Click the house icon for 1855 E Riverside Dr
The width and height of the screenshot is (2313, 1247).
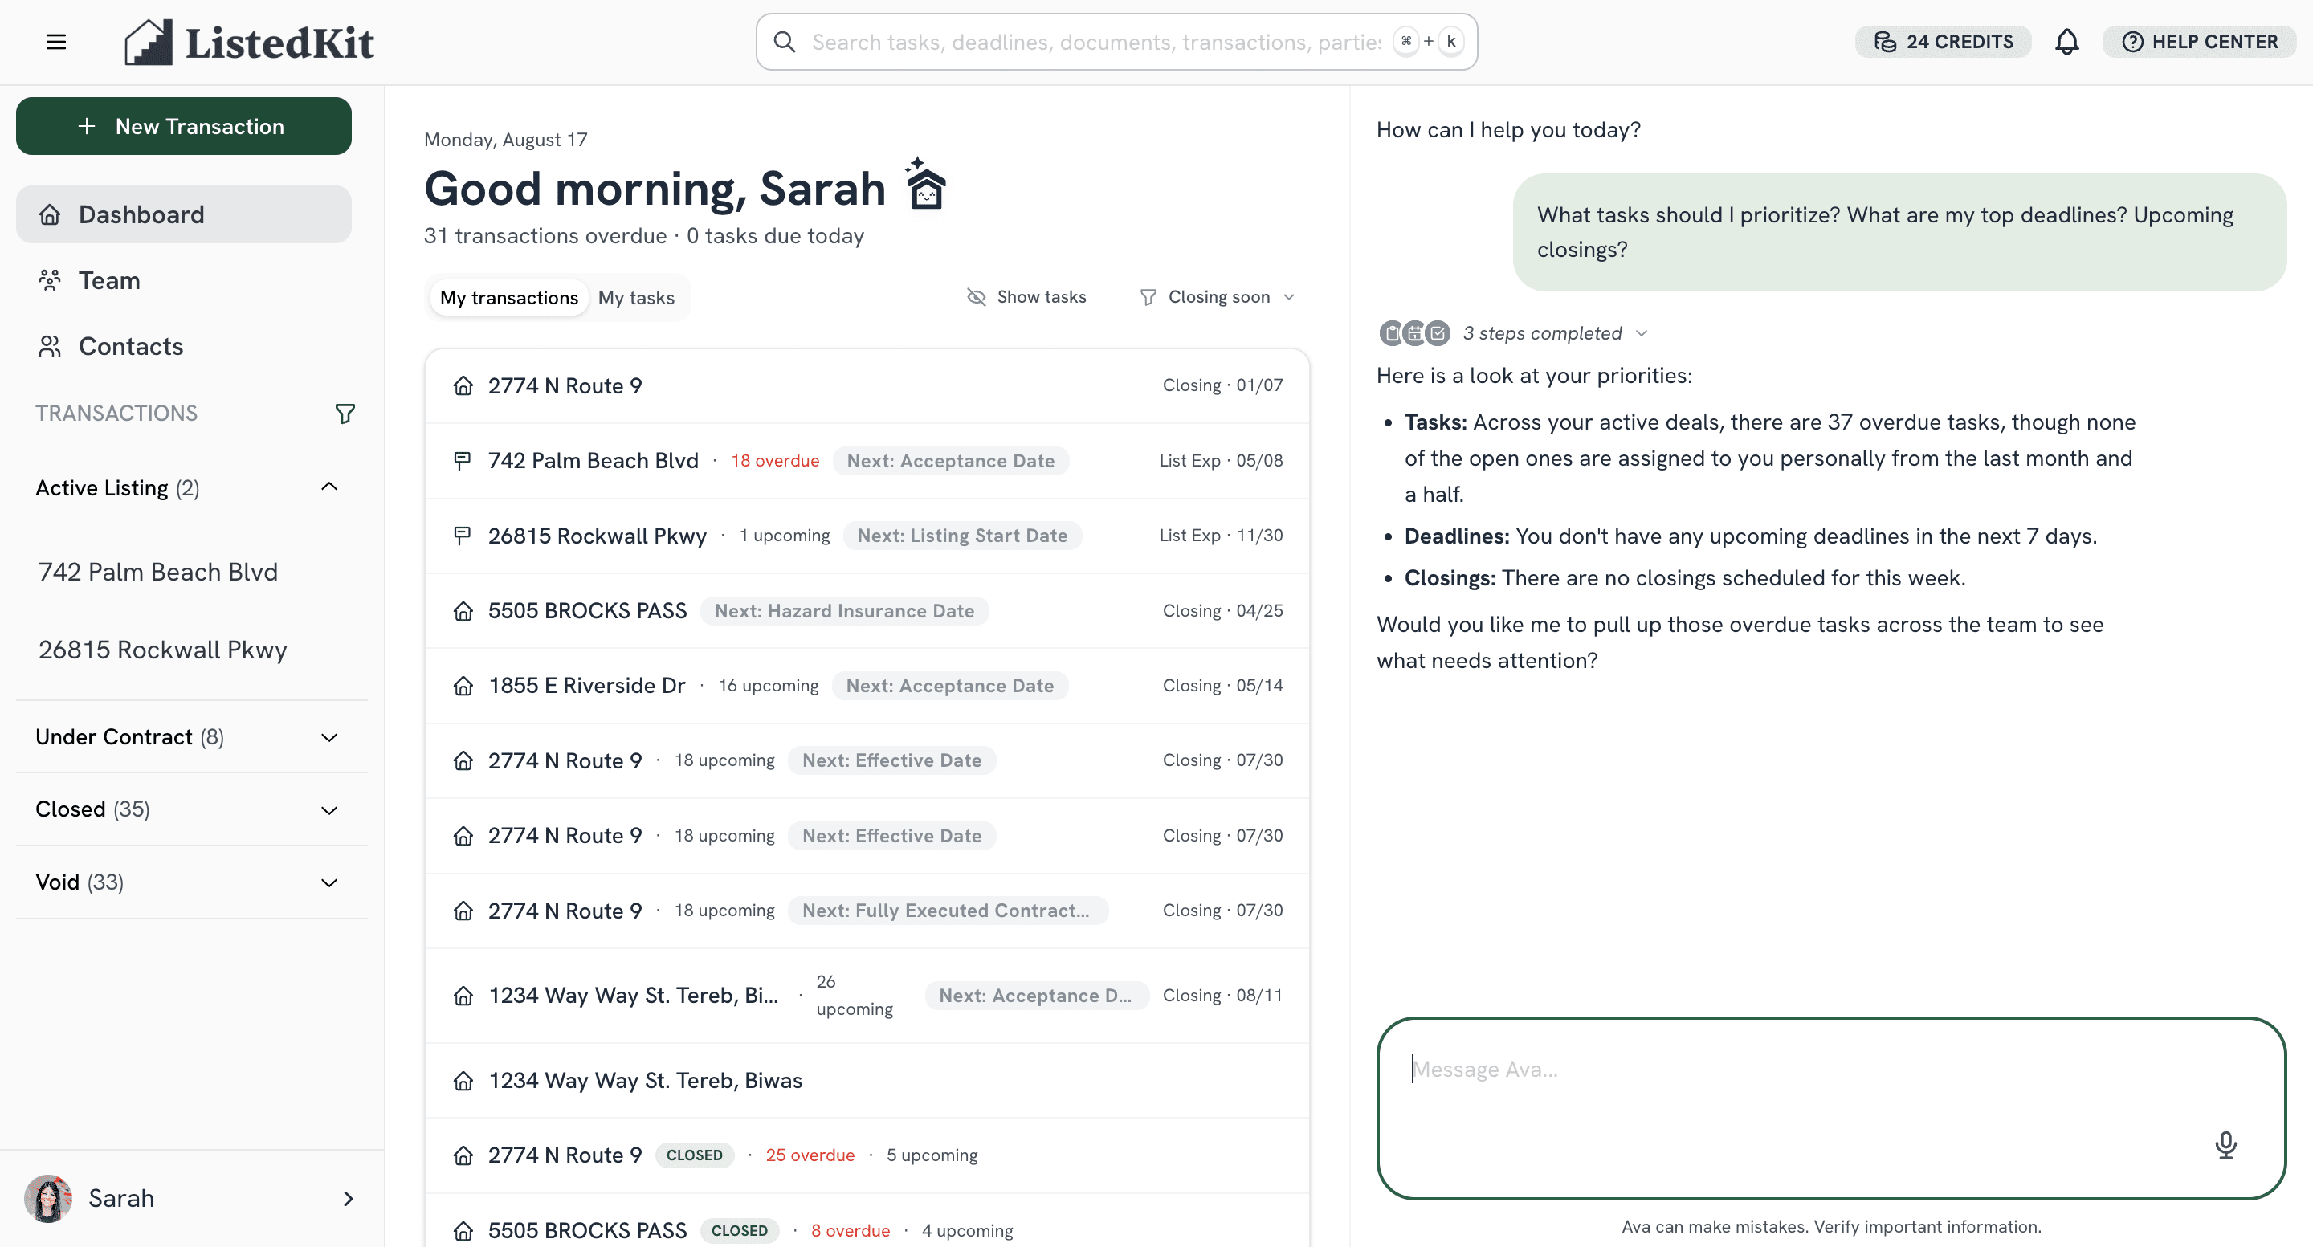pyautogui.click(x=463, y=686)
